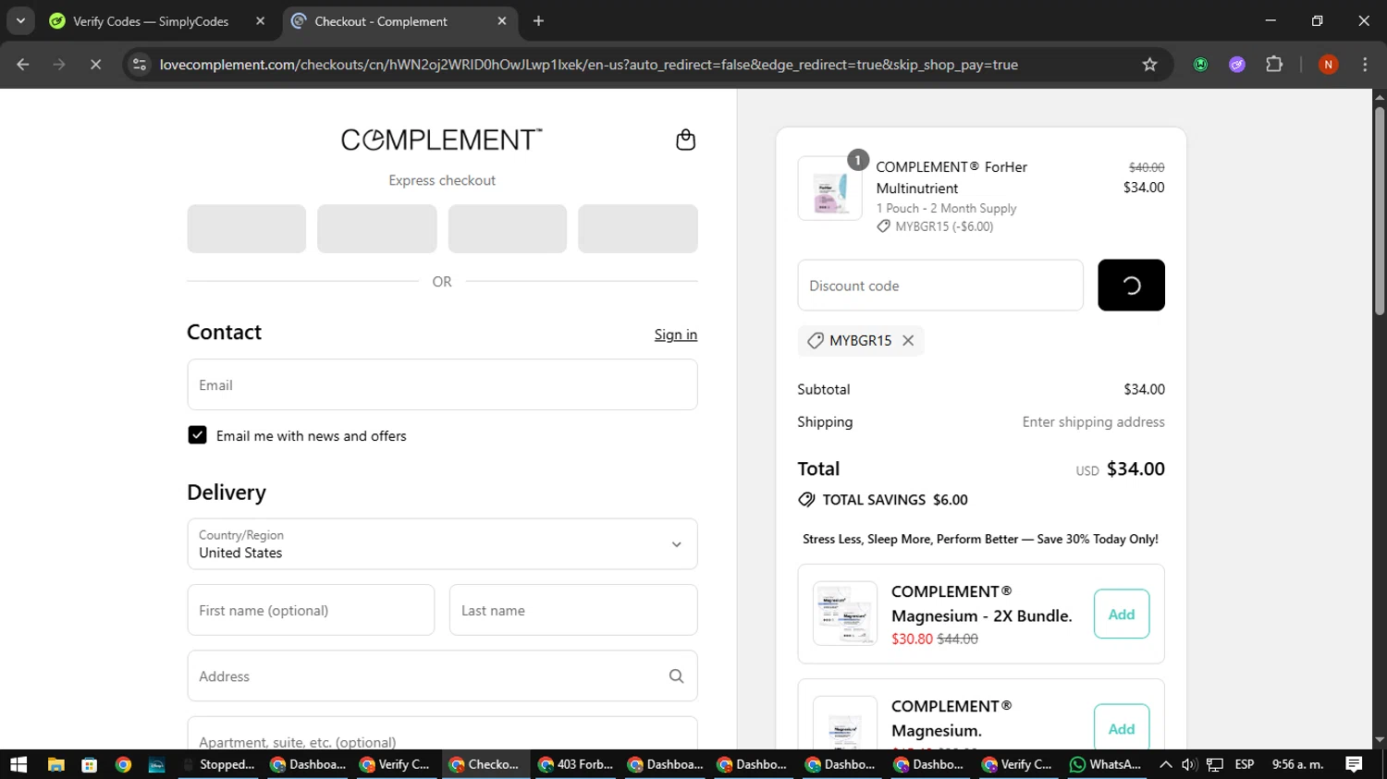This screenshot has width=1387, height=779.
Task: Add COMPLEMENT Magnesium single to order
Action: coord(1122,728)
